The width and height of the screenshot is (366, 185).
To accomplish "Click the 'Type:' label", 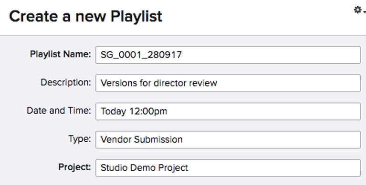I will 80,139.
